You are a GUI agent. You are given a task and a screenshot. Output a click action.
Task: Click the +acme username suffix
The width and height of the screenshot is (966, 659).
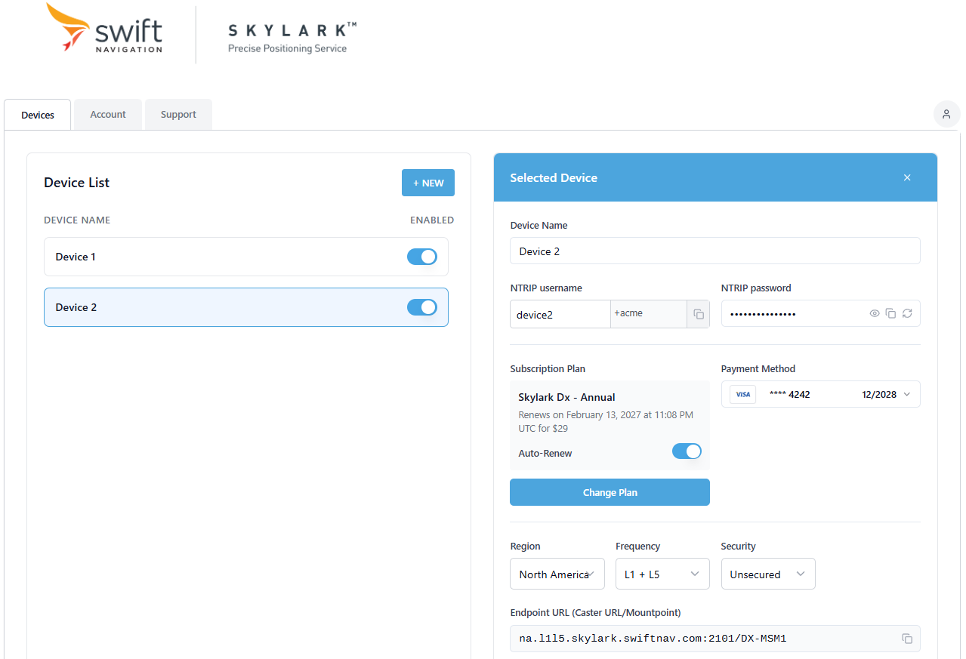click(x=628, y=313)
